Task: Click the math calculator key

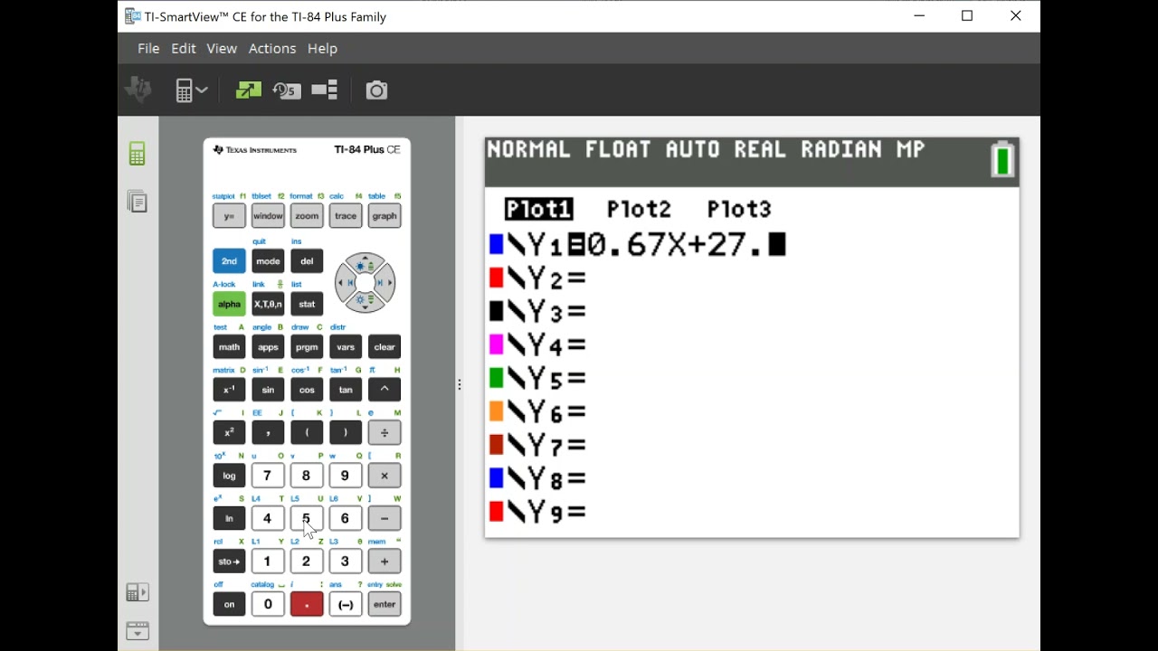Action: tap(229, 347)
